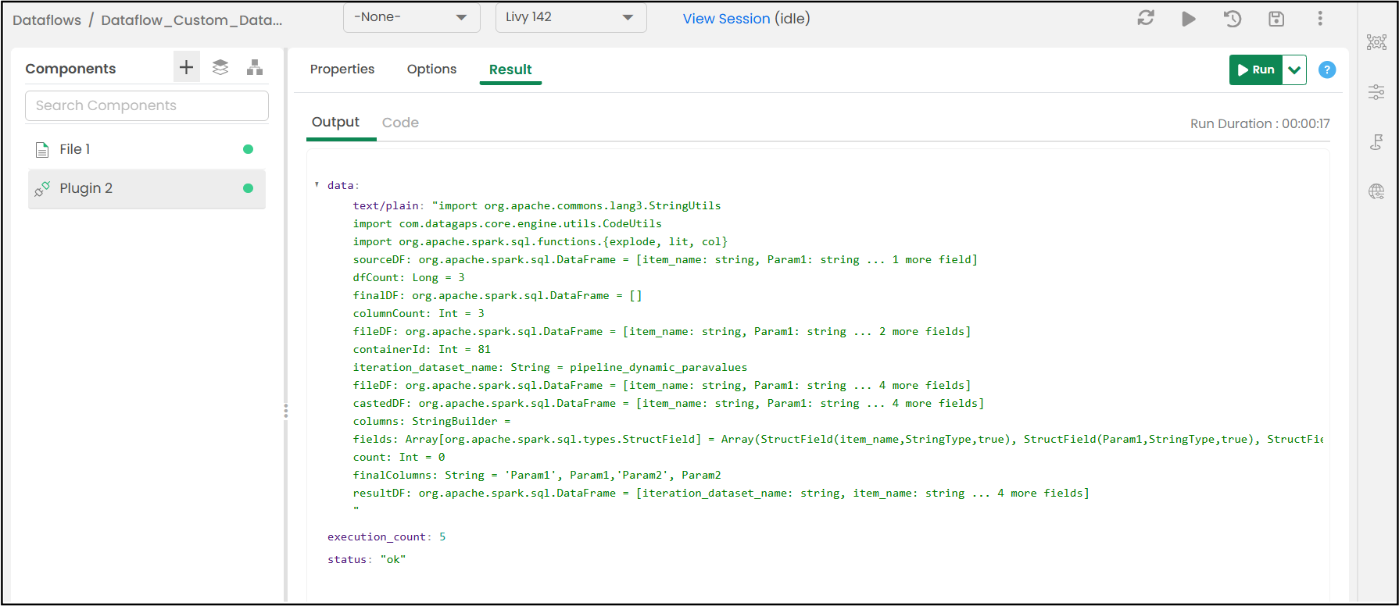Click the dfCount: Long = 3 line
Viewport: 1399px width, 606px height.
pyautogui.click(x=409, y=277)
